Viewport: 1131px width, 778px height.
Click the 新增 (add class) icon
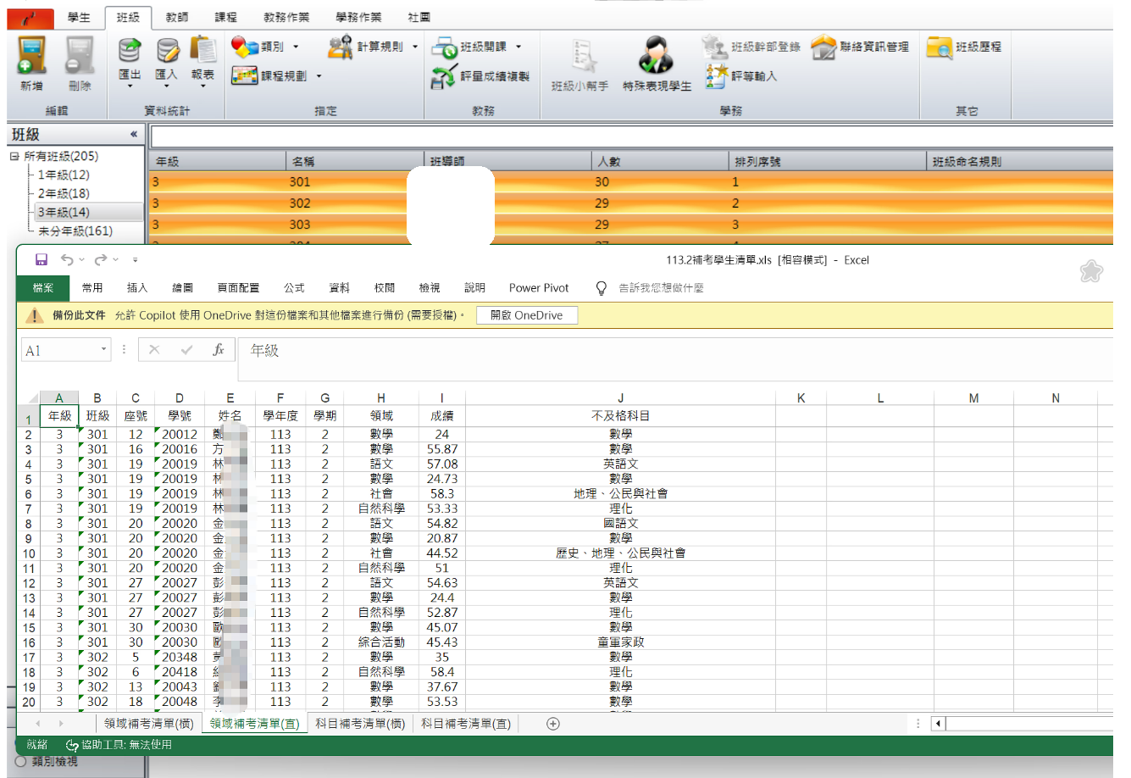coord(32,55)
